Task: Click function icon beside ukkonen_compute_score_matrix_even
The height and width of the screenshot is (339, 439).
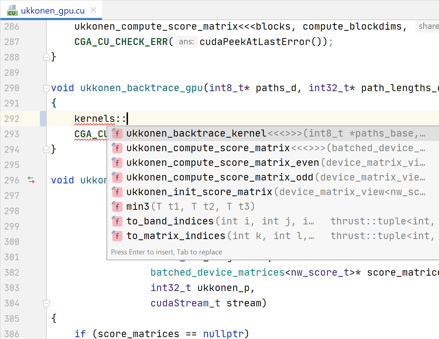Action: click(x=117, y=163)
